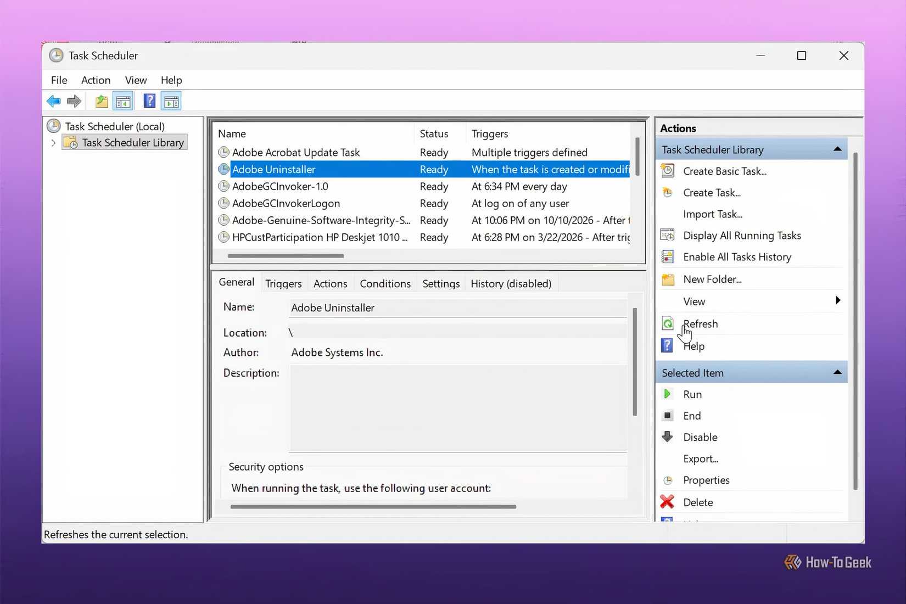Image resolution: width=906 pixels, height=604 pixels.
Task: Click the black End square icon
Action: (668, 415)
